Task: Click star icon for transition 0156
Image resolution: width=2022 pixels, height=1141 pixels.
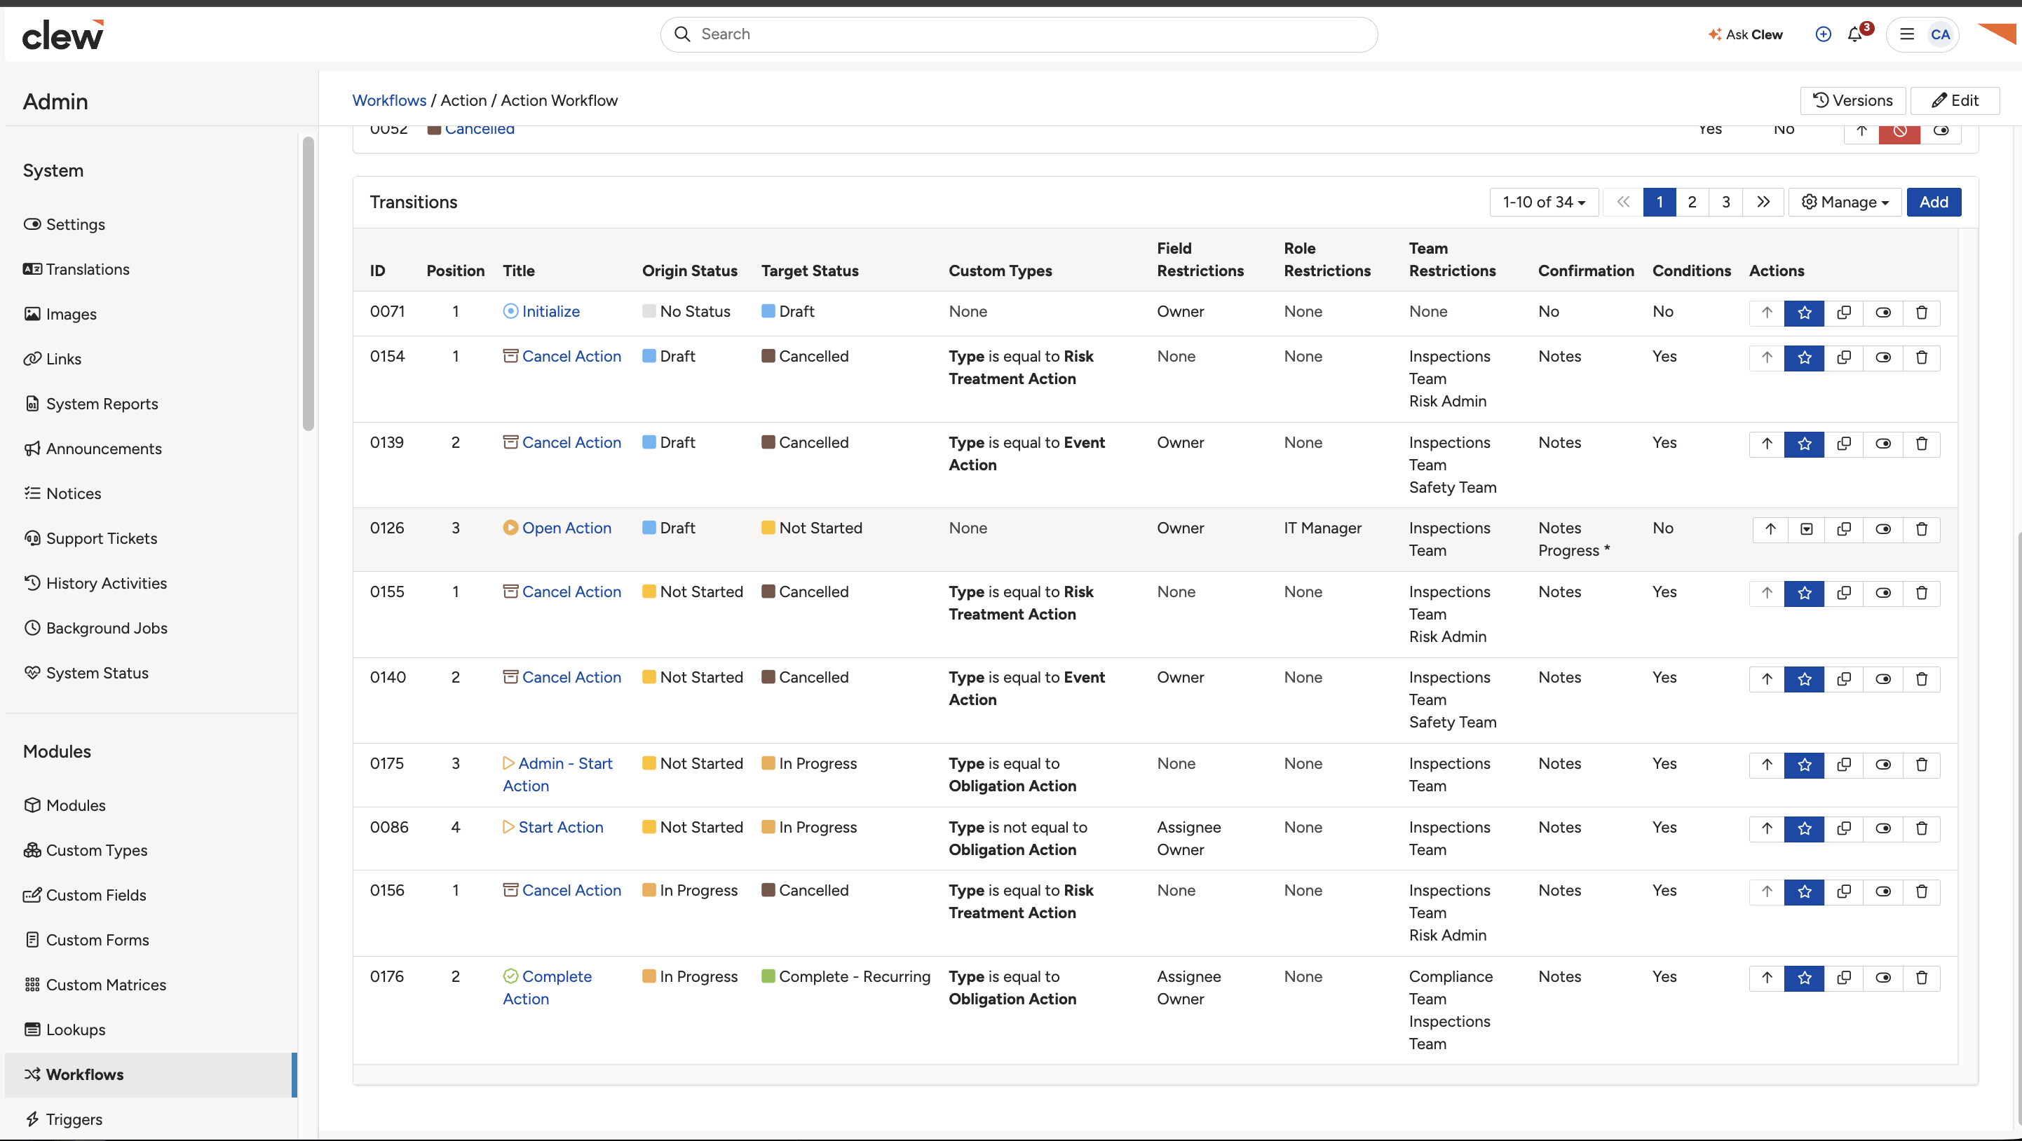Action: point(1805,891)
